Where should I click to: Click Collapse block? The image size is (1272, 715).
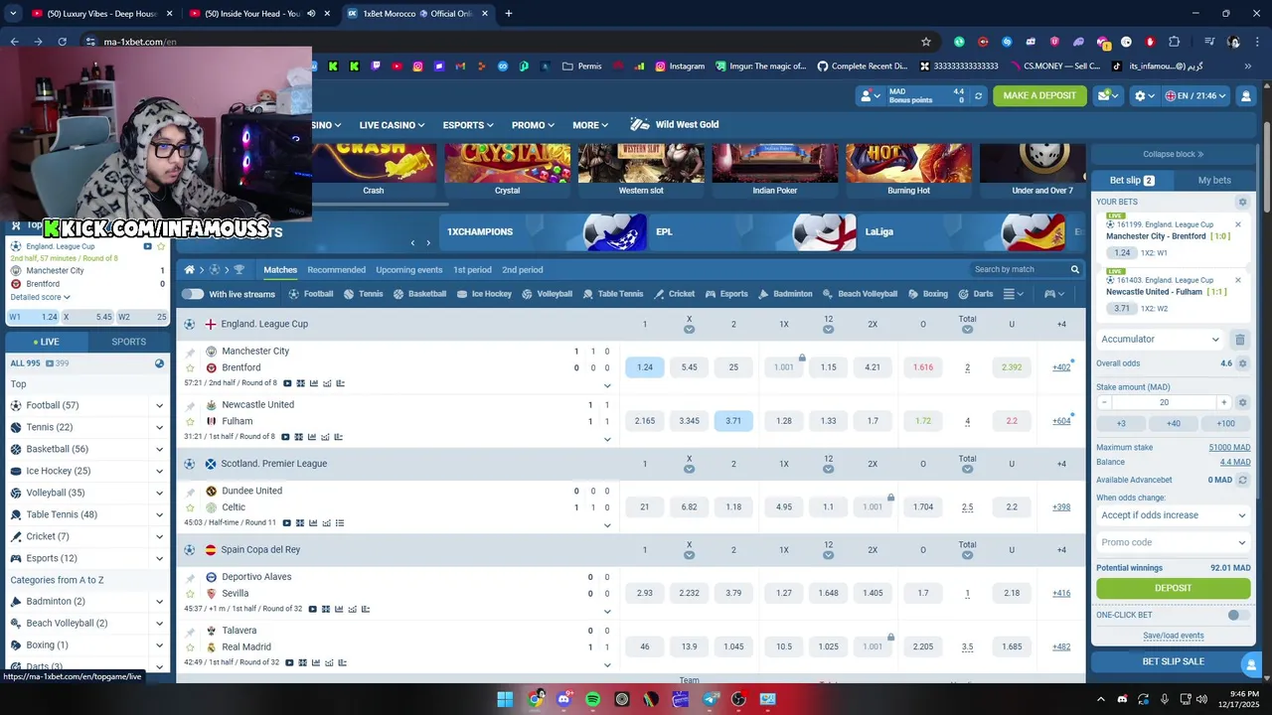(1173, 154)
